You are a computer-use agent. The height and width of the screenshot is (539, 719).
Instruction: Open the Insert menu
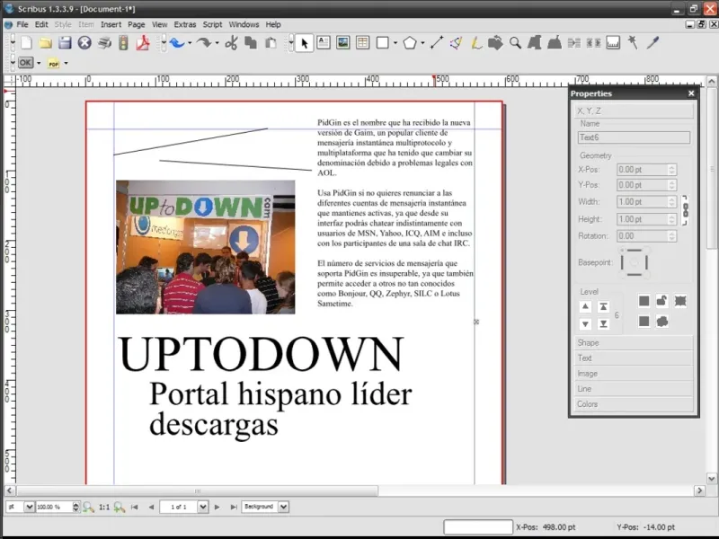pyautogui.click(x=111, y=24)
